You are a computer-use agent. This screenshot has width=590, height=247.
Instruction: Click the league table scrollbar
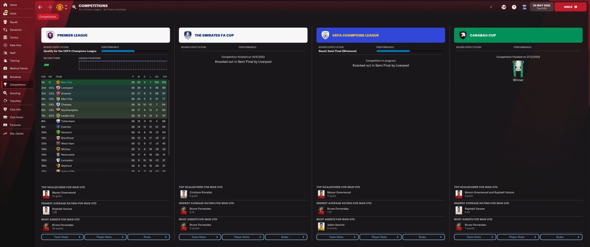click(169, 118)
